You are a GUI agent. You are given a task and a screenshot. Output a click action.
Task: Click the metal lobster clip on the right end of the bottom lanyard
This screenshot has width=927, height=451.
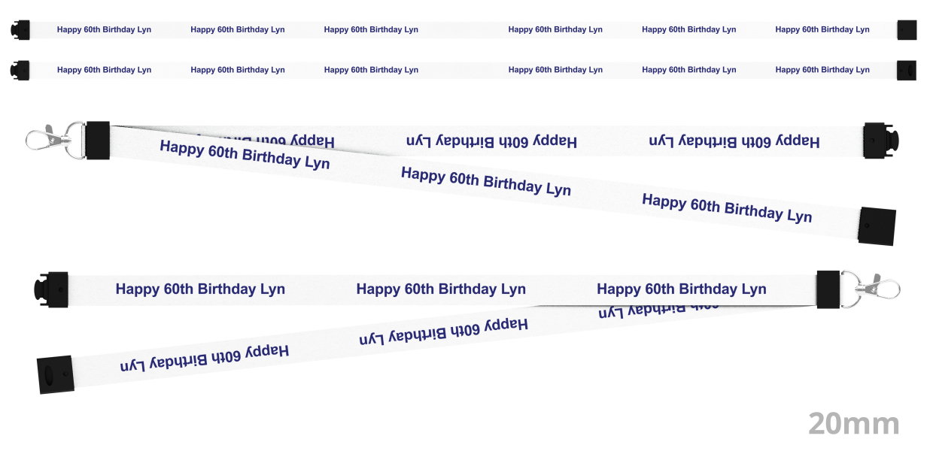[x=870, y=289]
